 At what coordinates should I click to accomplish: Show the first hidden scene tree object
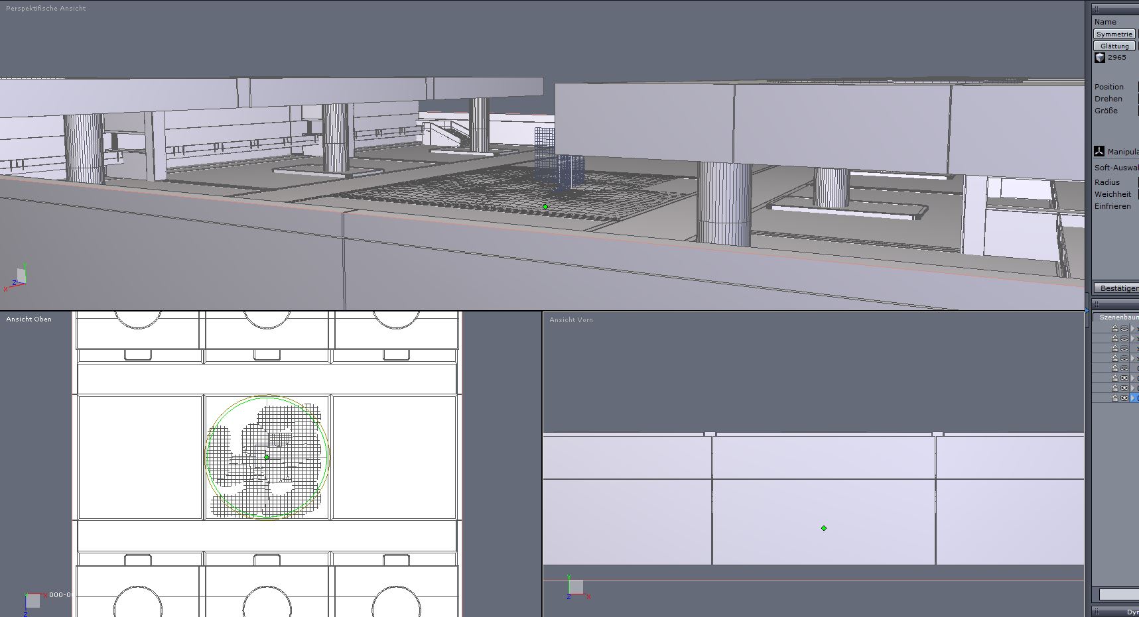(1124, 328)
